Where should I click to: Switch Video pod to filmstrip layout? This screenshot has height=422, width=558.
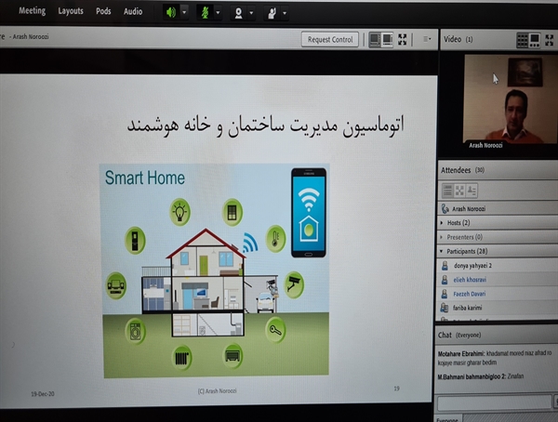[535, 40]
